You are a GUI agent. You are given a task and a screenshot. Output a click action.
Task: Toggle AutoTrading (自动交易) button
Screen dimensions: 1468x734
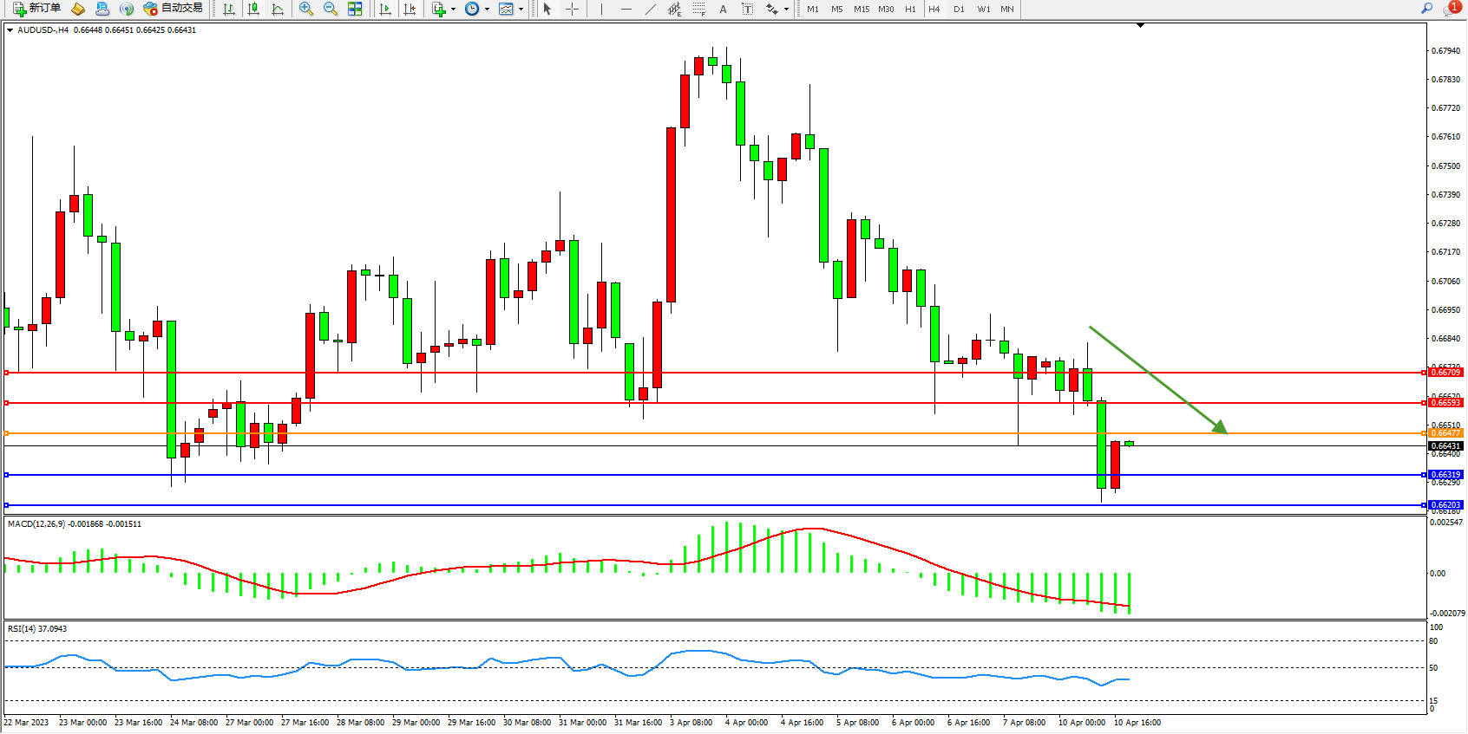coord(173,9)
